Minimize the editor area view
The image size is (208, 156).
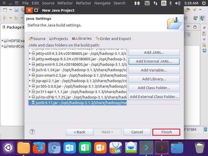188,27
